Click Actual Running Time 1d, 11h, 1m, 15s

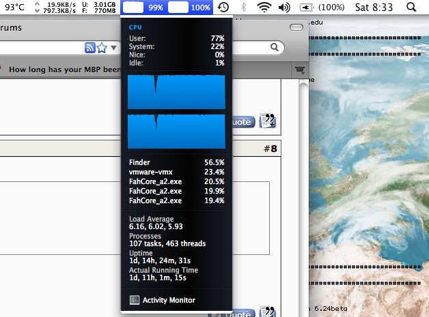tap(158, 277)
